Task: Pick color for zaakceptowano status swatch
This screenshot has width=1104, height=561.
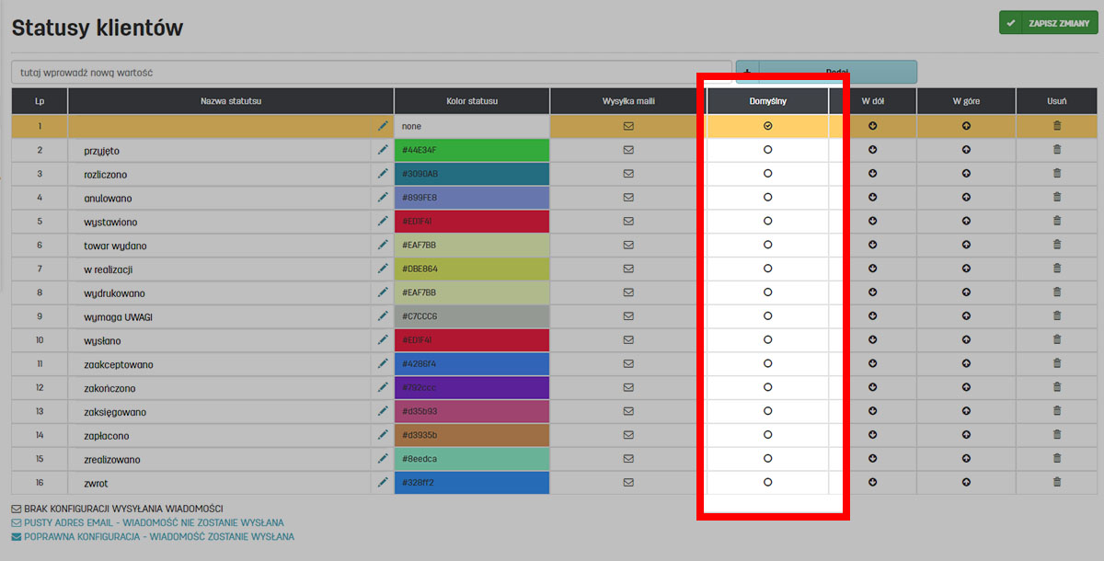Action: click(x=471, y=364)
